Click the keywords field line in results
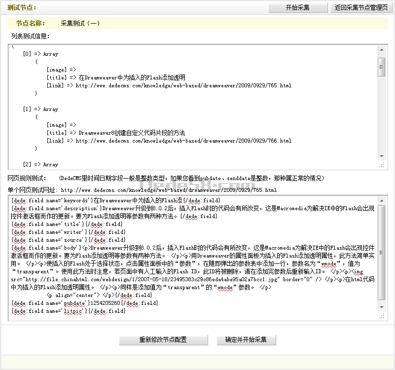 [x=115, y=200]
